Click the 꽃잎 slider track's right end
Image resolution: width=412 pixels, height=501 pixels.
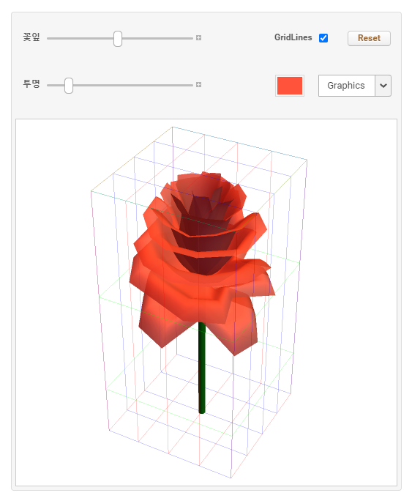coord(191,38)
